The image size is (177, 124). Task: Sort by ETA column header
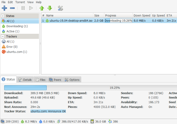[171, 16]
